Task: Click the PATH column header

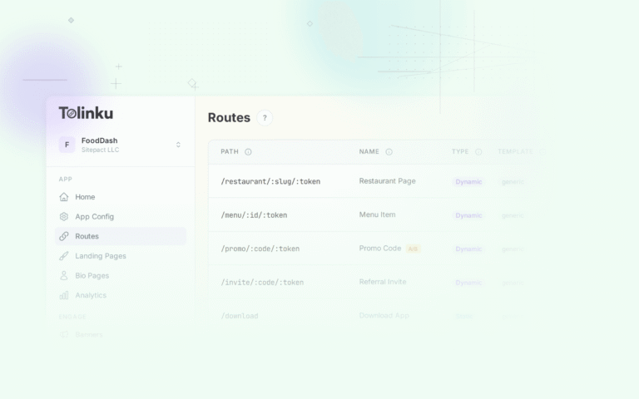Action: (x=230, y=151)
